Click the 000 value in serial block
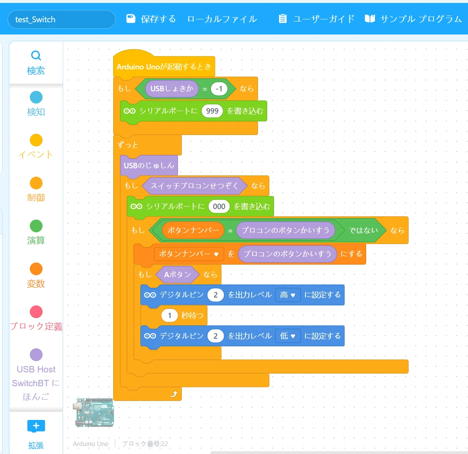 pos(219,207)
